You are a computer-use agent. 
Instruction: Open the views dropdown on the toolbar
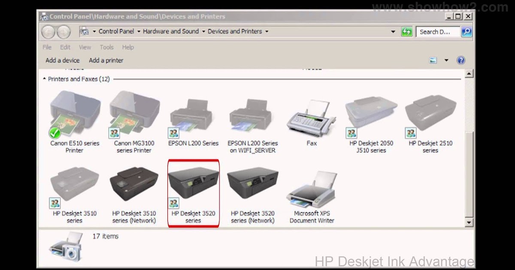coord(446,60)
